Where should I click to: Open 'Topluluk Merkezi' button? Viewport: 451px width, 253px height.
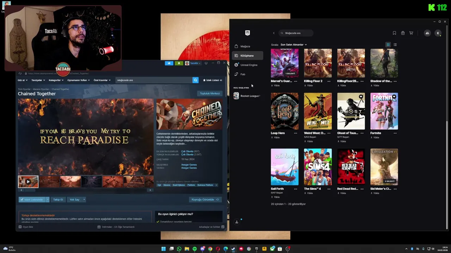210,93
